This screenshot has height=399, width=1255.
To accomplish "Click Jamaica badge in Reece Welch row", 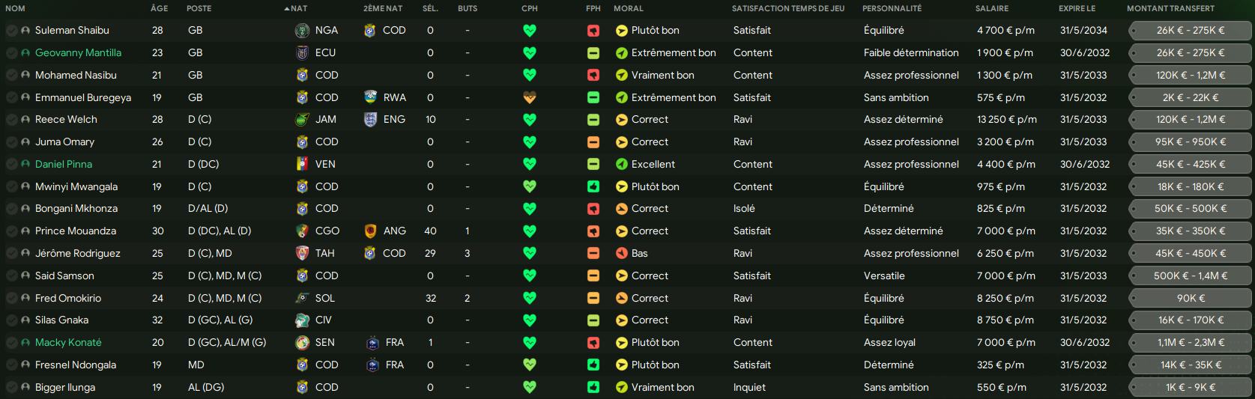I will (302, 120).
